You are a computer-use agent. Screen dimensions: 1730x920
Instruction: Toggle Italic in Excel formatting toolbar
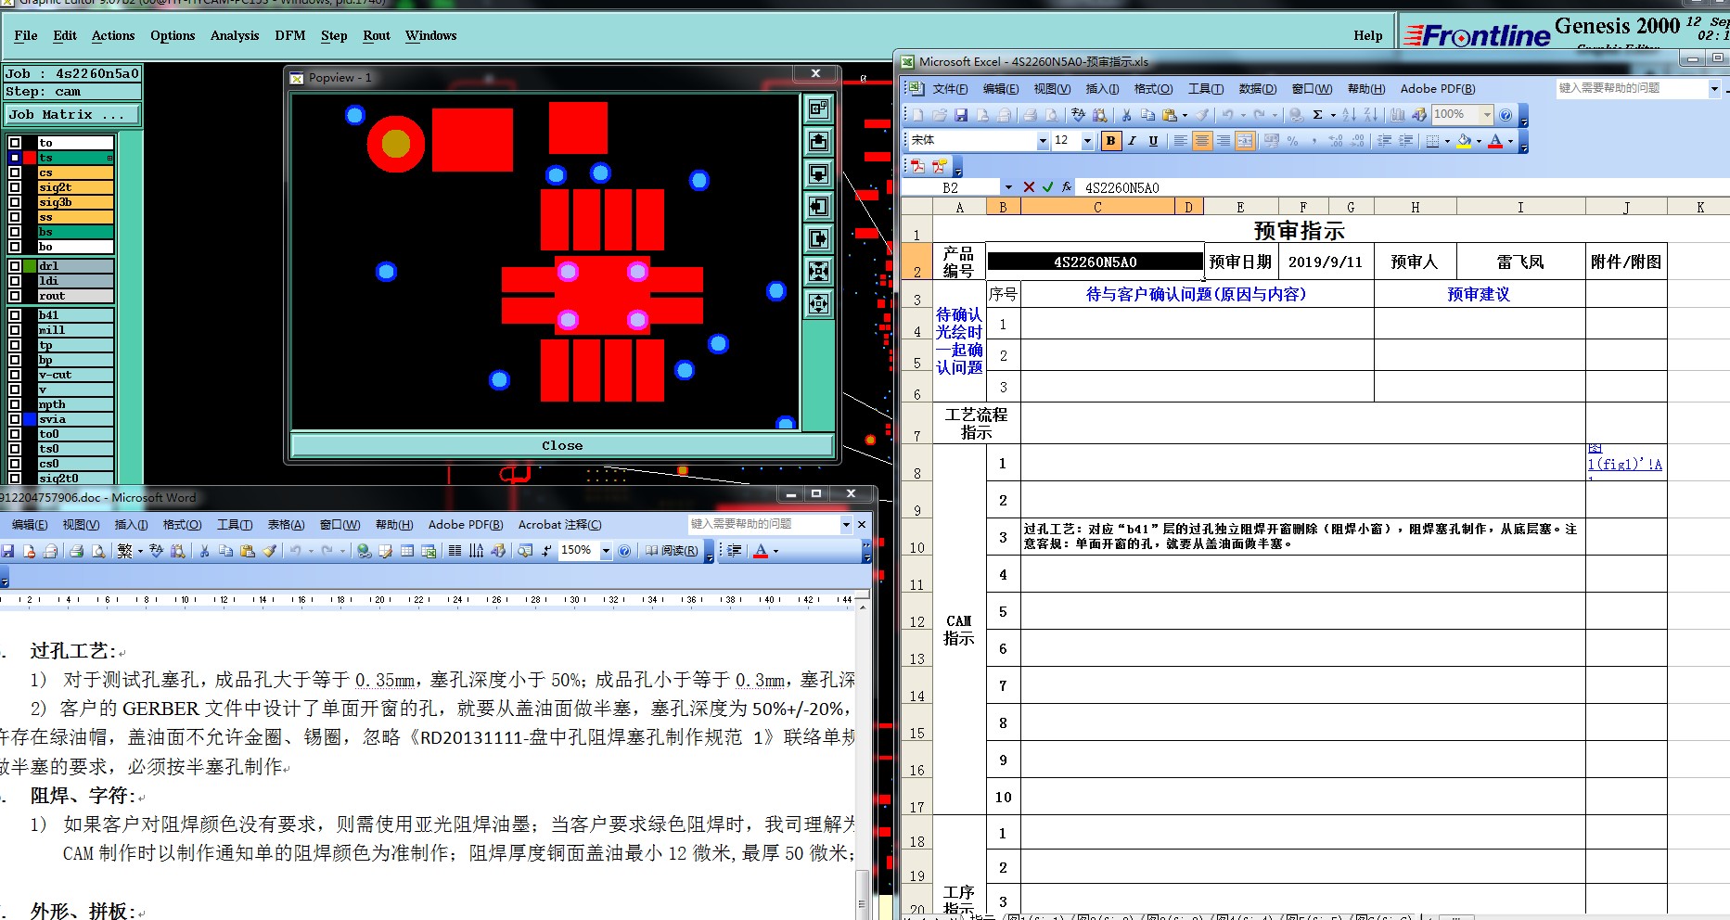pyautogui.click(x=1132, y=141)
